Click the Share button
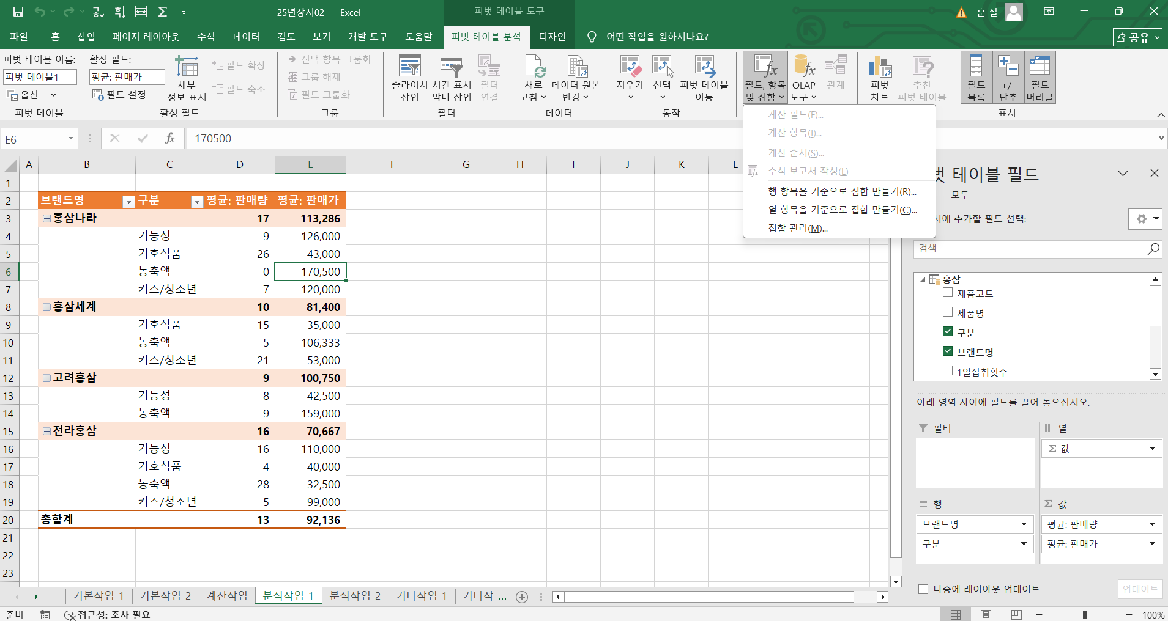 click(1137, 37)
